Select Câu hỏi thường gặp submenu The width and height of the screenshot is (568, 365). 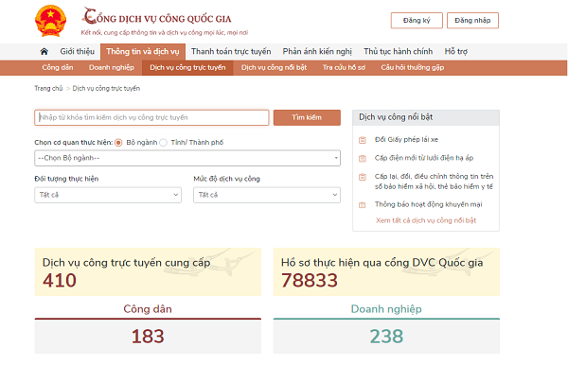pyautogui.click(x=412, y=68)
